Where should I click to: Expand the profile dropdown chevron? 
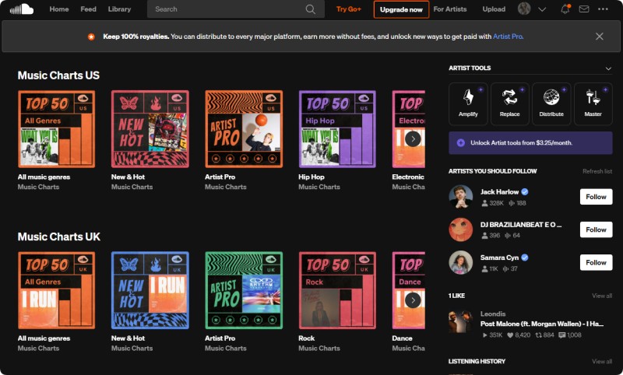(542, 9)
